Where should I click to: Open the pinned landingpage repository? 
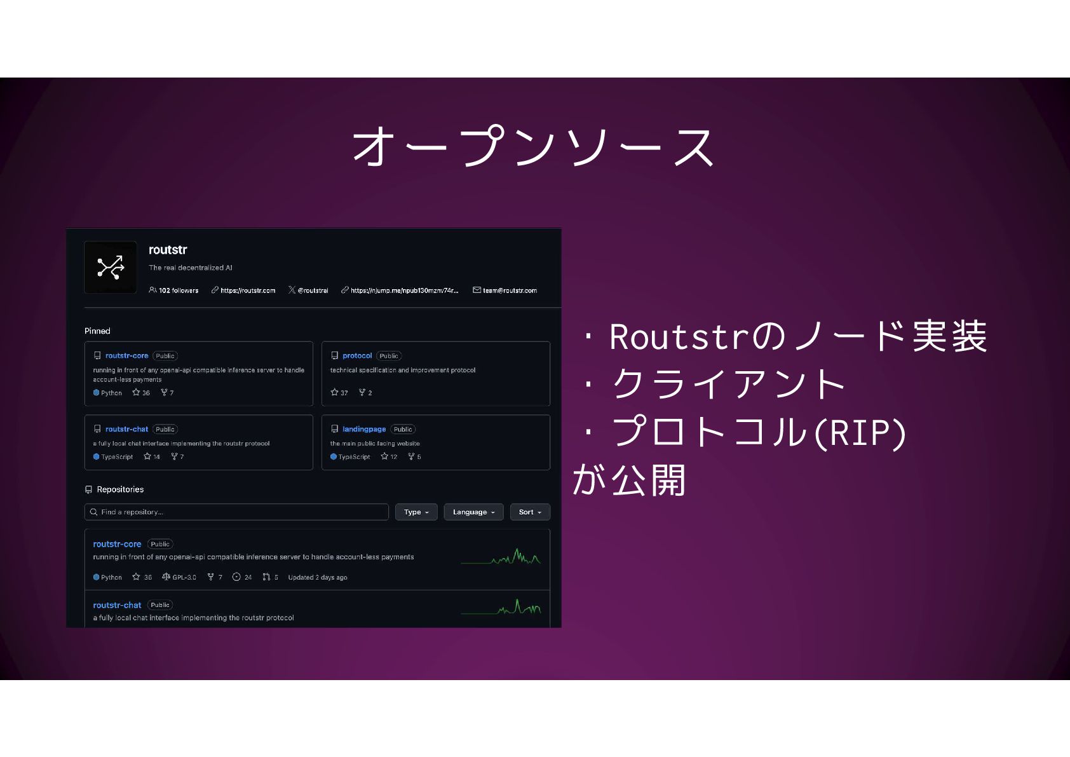(x=364, y=430)
